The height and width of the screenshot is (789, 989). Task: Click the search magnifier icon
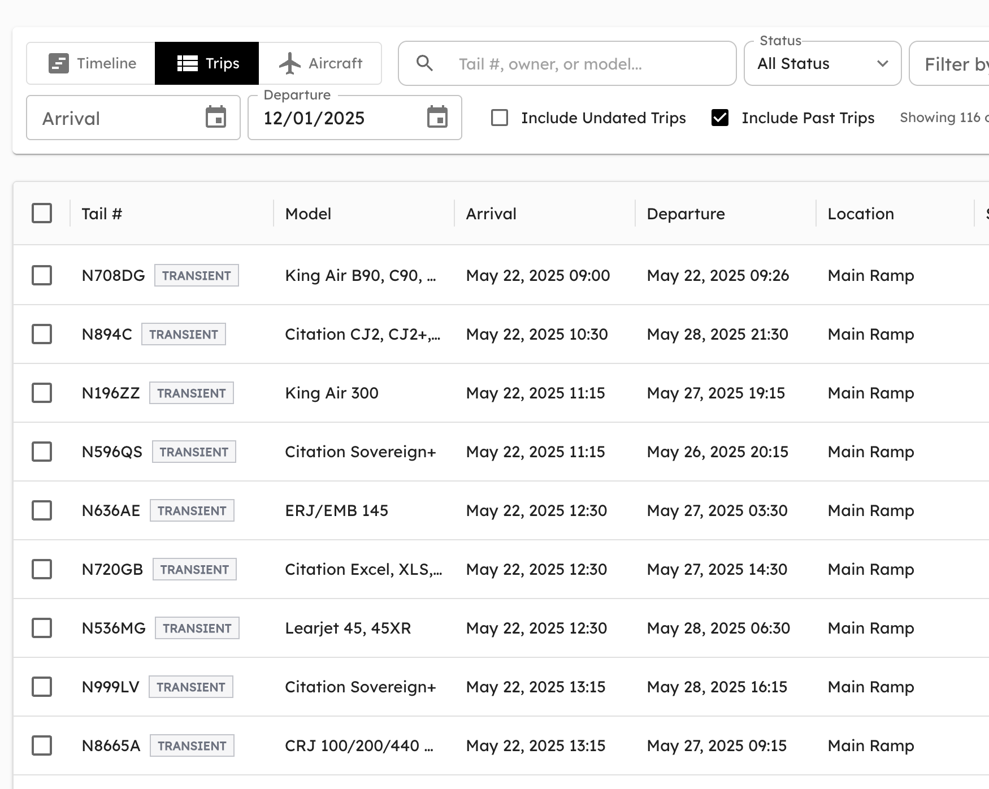coord(424,63)
